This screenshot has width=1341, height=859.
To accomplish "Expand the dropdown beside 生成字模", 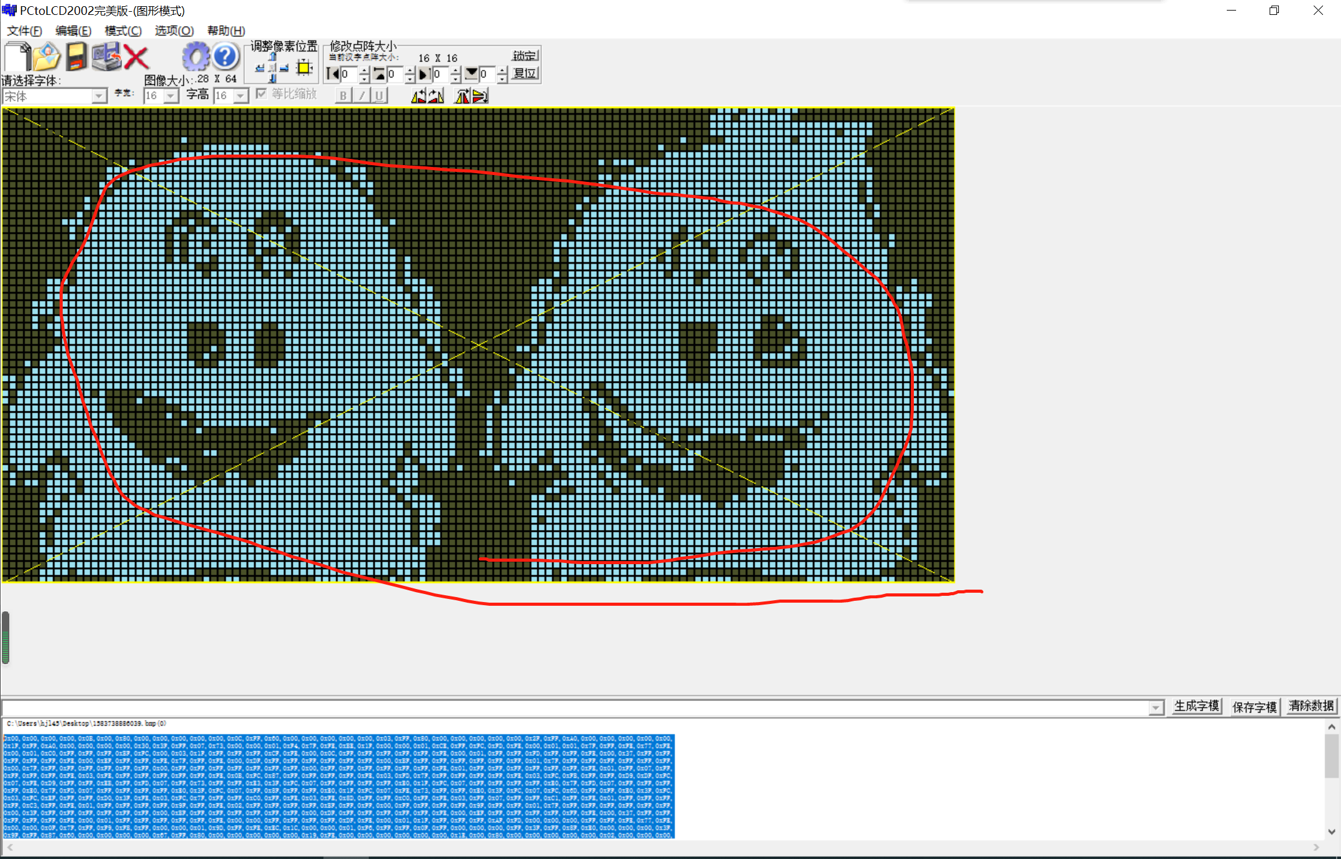I will [x=1155, y=708].
